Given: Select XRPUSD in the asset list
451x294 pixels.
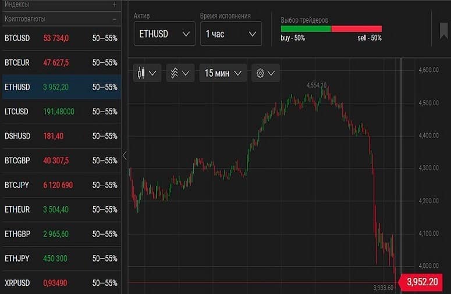Looking at the screenshot, I should (61, 283).
